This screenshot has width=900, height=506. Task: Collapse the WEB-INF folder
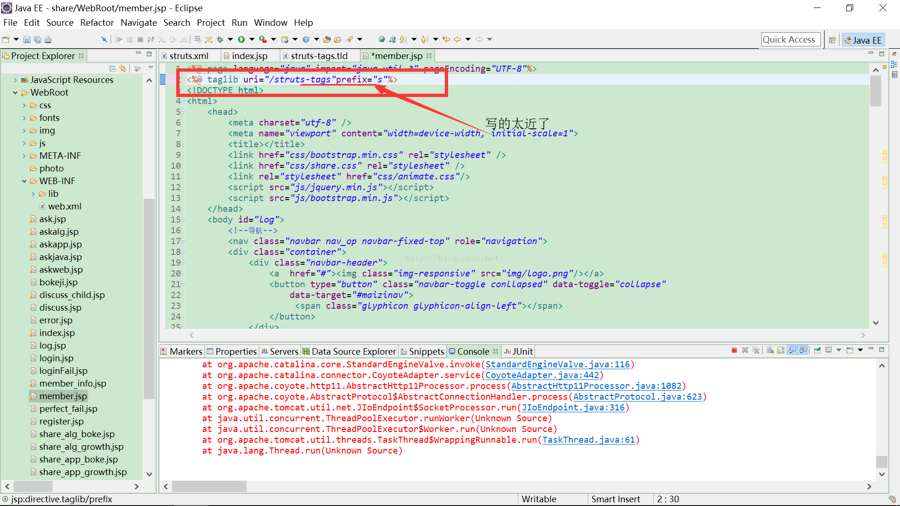tap(24, 181)
